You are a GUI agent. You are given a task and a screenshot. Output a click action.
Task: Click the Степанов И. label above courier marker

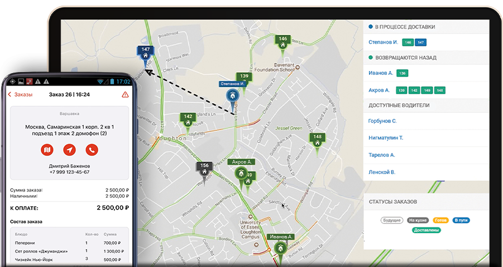tap(233, 84)
